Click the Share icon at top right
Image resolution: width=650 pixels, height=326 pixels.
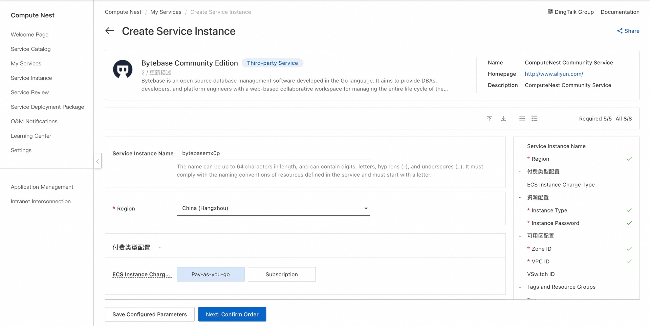click(620, 31)
